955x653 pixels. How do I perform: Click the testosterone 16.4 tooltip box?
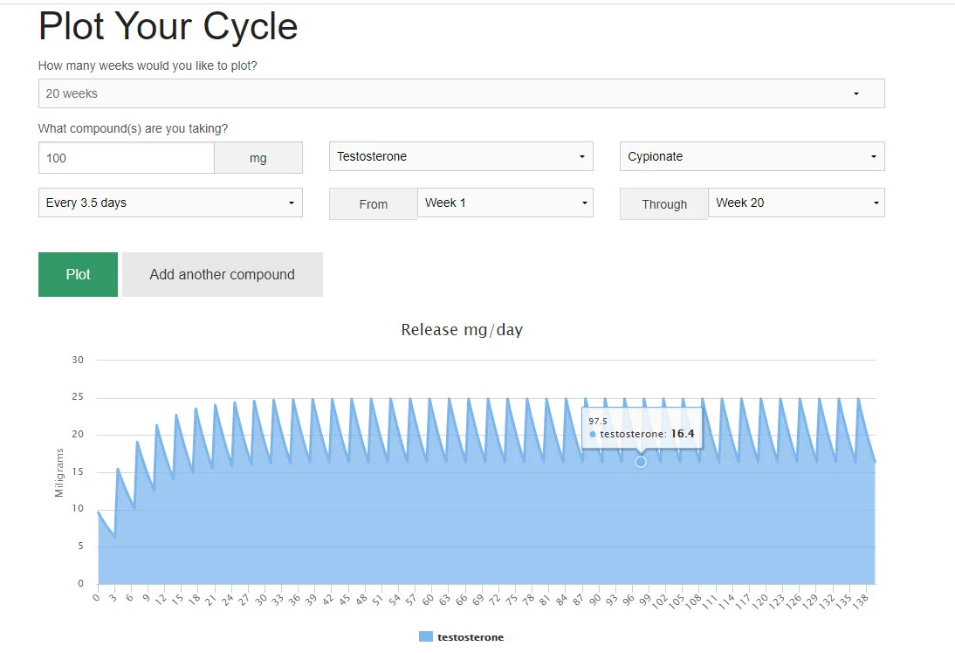tap(642, 428)
